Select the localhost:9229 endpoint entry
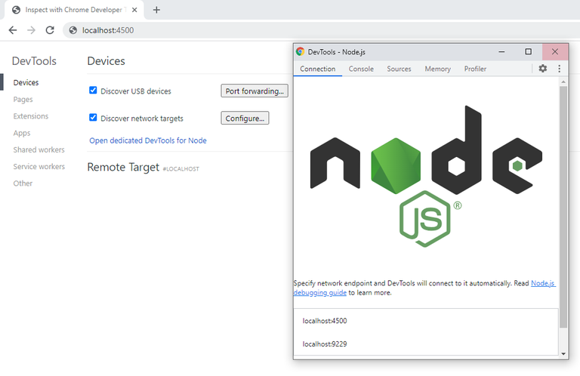 (426, 344)
